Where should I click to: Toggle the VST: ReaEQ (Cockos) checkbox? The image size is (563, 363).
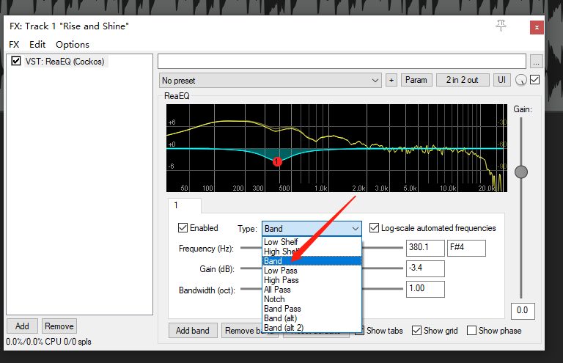pos(16,61)
